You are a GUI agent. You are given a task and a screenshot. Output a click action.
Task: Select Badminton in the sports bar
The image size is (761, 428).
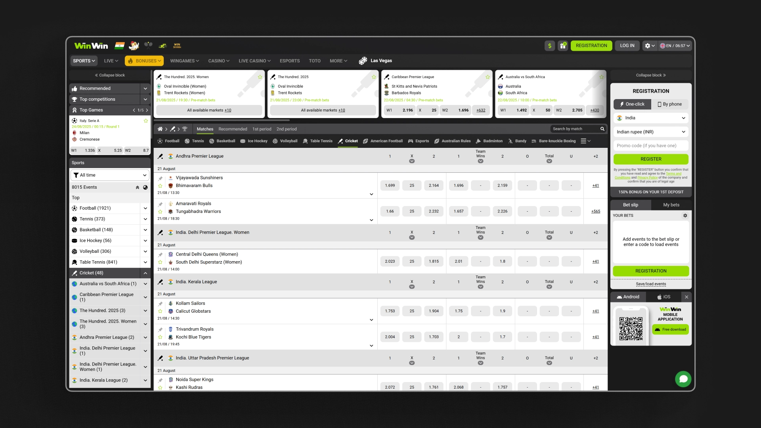tap(489, 141)
